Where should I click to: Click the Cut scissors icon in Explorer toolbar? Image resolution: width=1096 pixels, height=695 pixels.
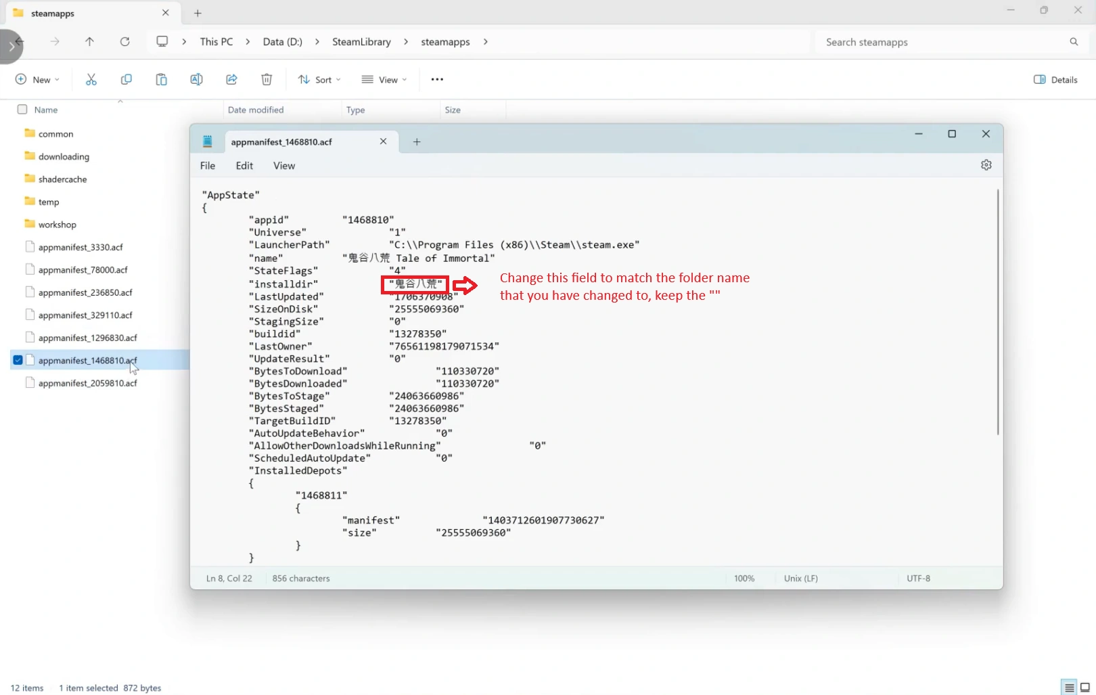click(91, 79)
